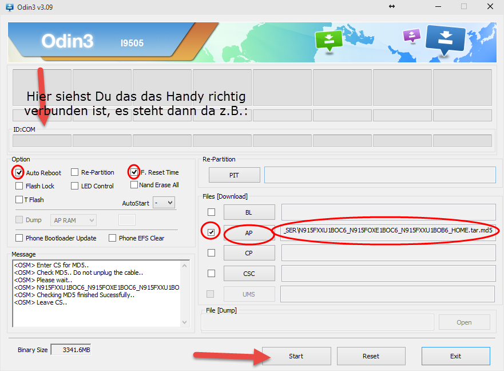The image size is (504, 371).
Task: Enable the T Flash checkbox
Action: tap(19, 199)
